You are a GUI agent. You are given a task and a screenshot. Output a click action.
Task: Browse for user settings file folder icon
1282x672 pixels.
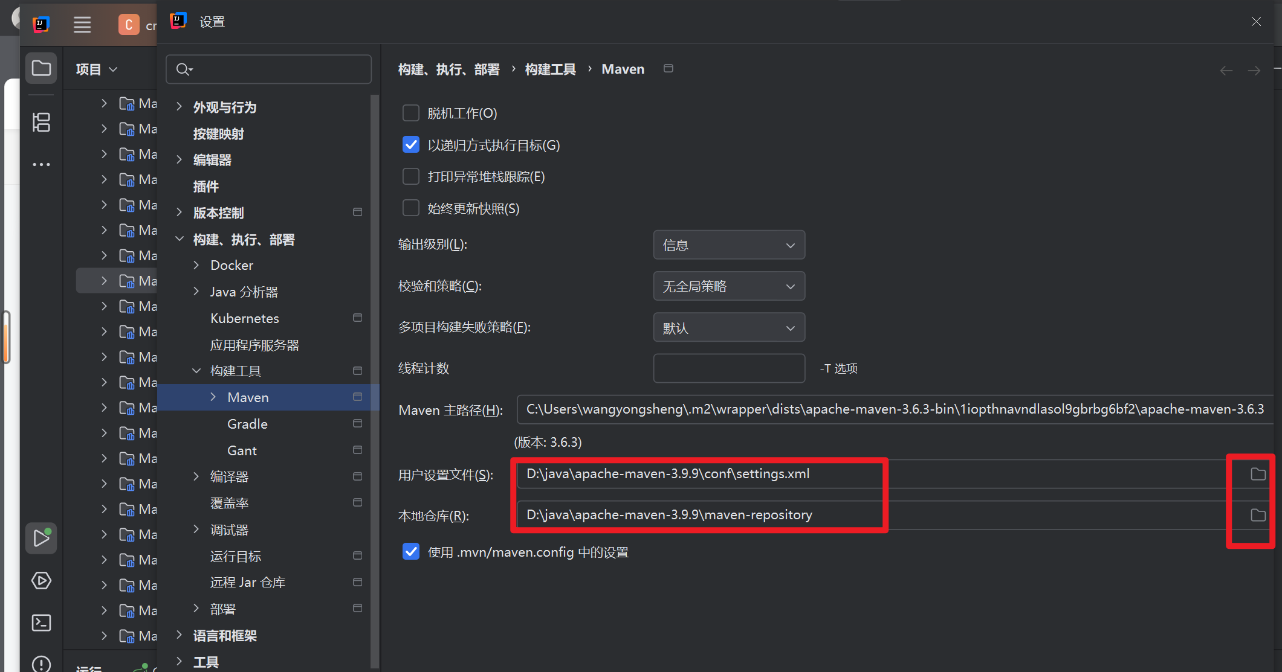1257,474
